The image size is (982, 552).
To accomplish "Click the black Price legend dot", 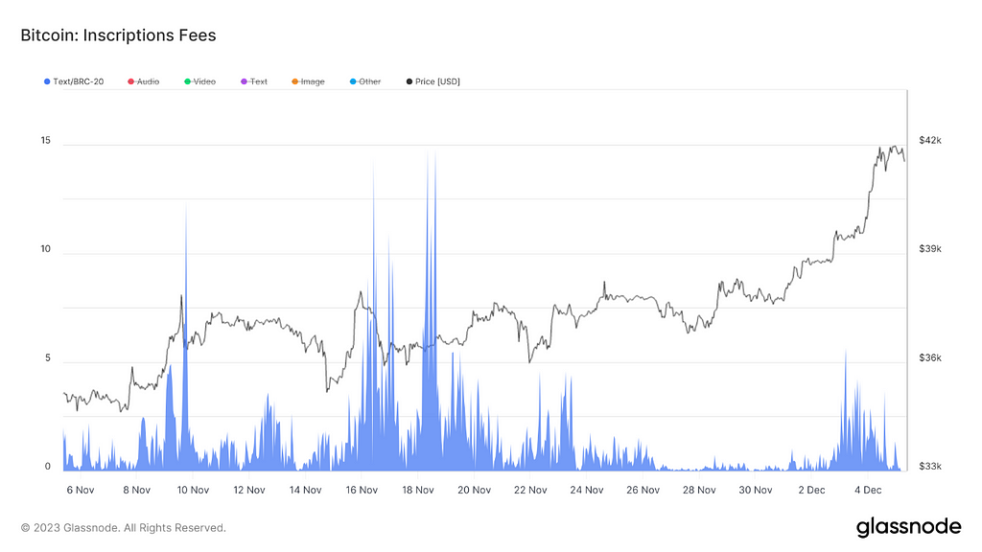I will point(409,81).
